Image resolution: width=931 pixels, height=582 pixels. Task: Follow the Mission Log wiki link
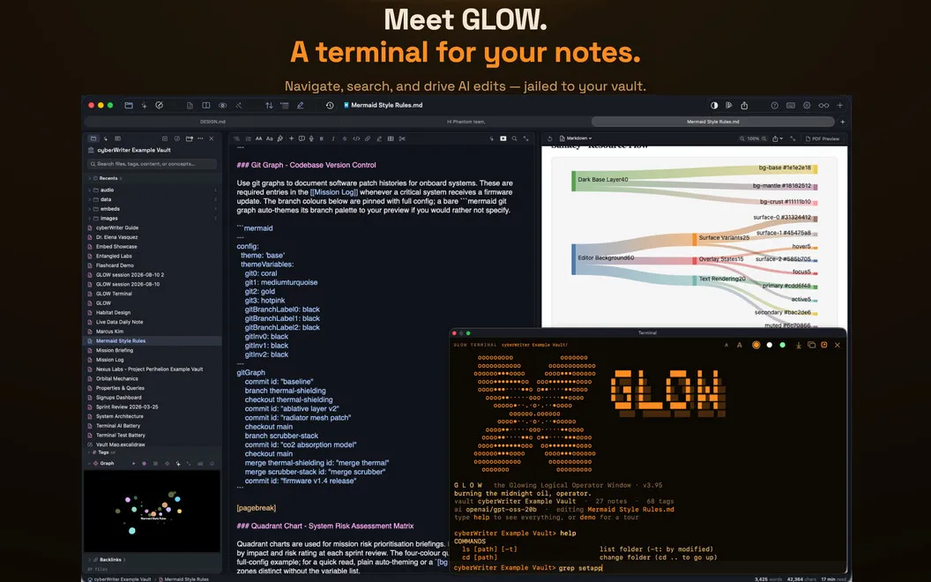point(333,192)
